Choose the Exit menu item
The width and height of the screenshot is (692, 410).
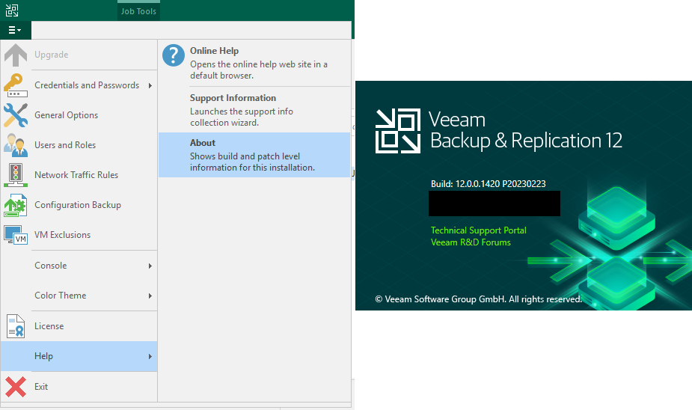point(79,387)
